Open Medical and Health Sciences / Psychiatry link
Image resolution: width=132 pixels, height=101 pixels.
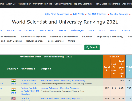pyautogui.click(x=62, y=98)
